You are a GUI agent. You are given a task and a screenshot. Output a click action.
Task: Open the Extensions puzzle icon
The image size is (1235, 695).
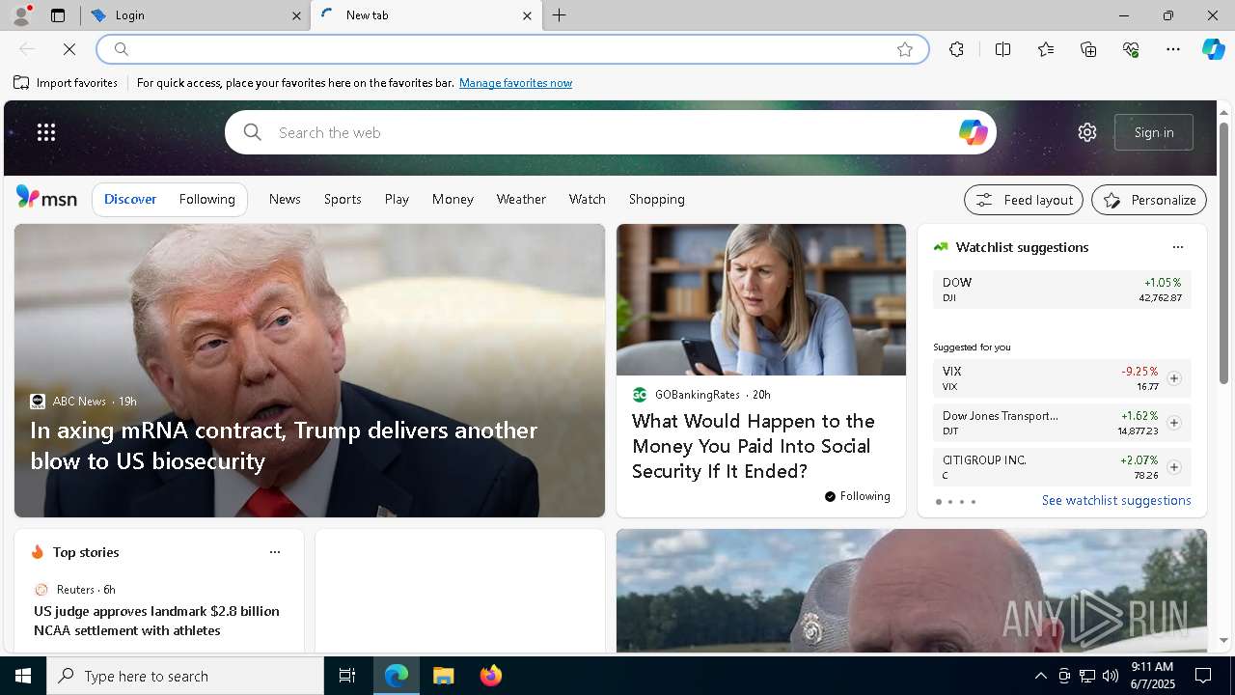[x=956, y=49]
